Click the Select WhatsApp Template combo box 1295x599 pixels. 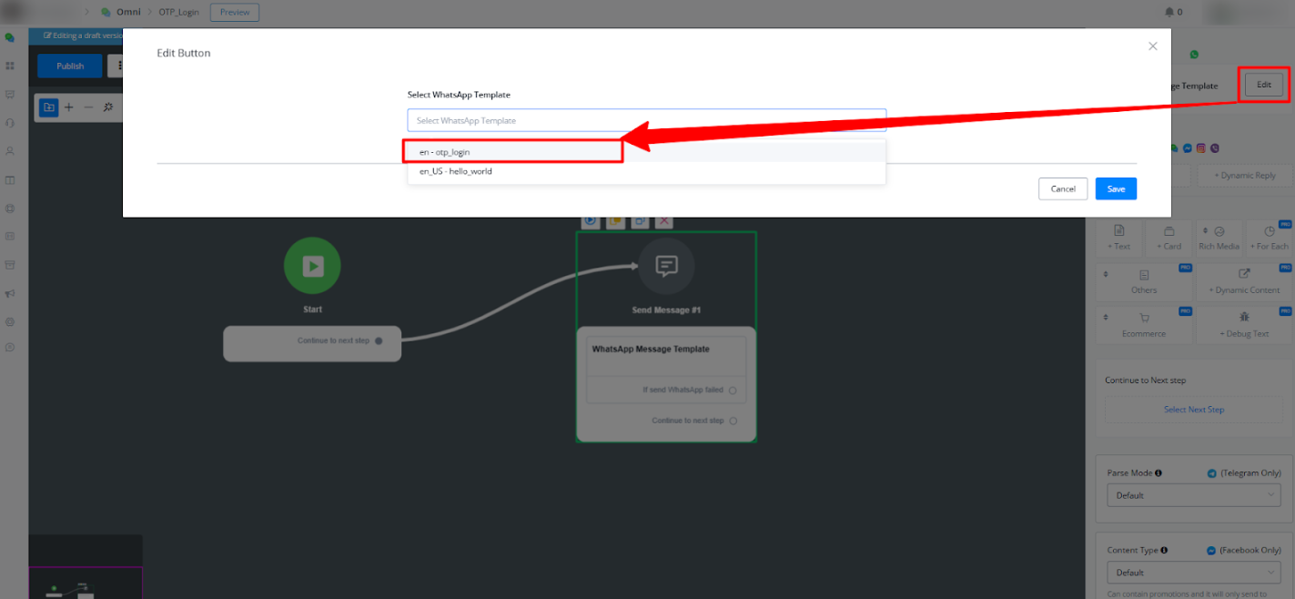click(646, 120)
